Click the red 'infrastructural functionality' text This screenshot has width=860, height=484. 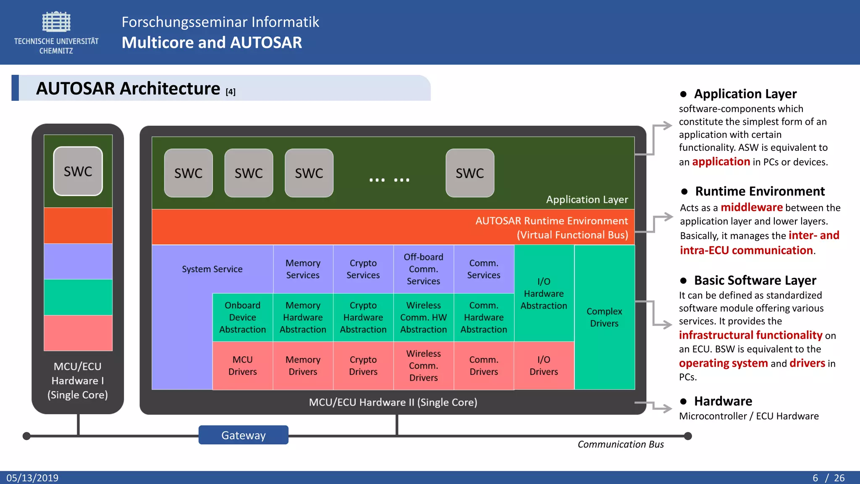coord(750,335)
